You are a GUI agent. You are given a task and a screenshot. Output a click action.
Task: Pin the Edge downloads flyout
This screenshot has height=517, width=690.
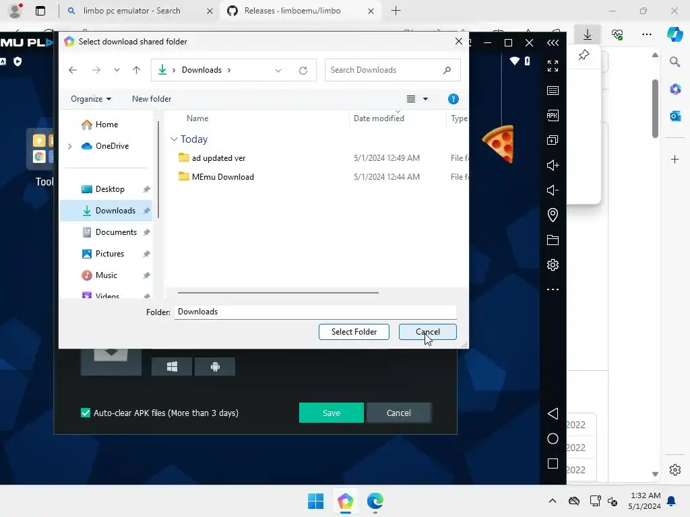[x=584, y=55]
